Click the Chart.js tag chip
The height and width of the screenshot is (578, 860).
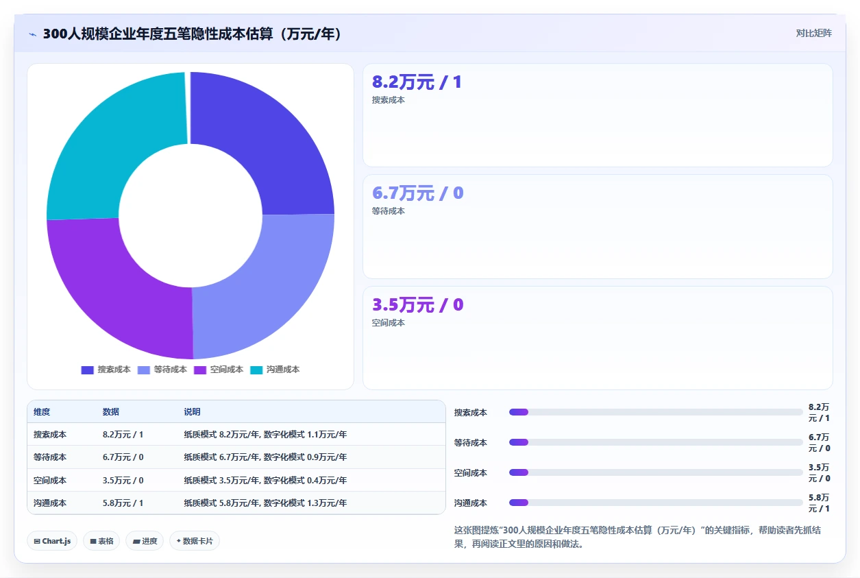pos(52,541)
